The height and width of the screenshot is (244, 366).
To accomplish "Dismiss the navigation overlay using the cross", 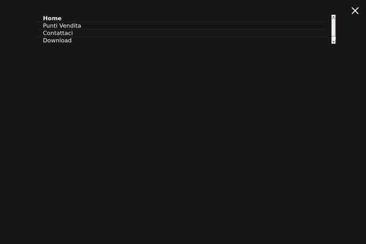I will point(355,11).
